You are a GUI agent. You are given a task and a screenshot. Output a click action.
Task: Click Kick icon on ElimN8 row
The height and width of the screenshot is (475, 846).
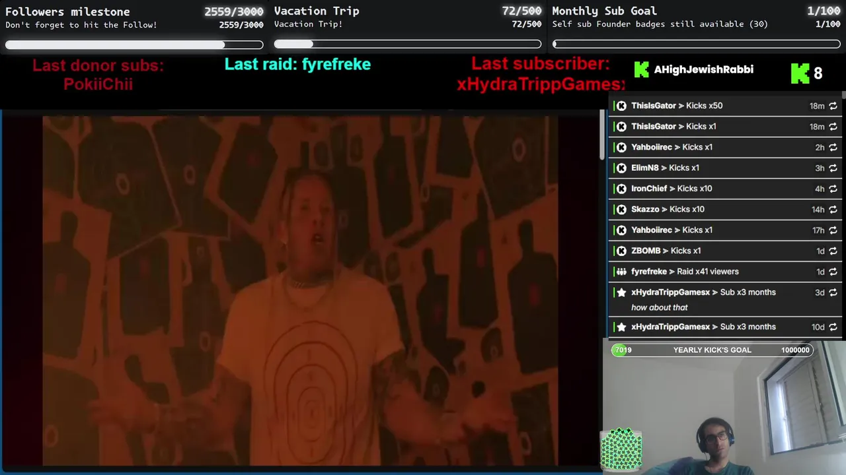pyautogui.click(x=621, y=168)
